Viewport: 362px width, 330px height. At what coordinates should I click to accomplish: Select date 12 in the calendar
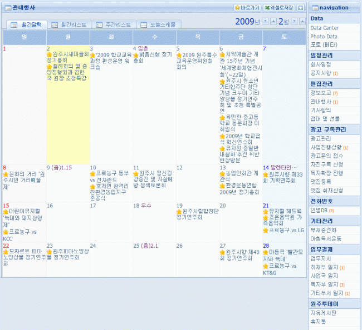179,168
